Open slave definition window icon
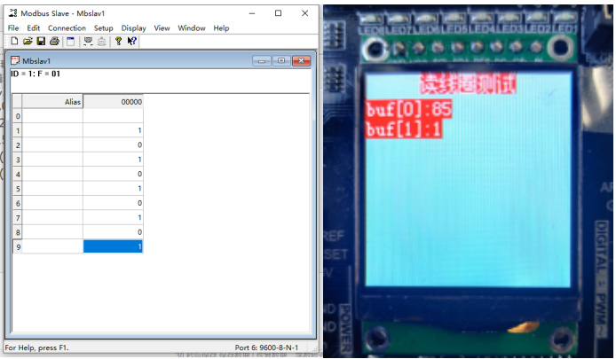Viewport: 616px width, 359px height. pyautogui.click(x=70, y=41)
